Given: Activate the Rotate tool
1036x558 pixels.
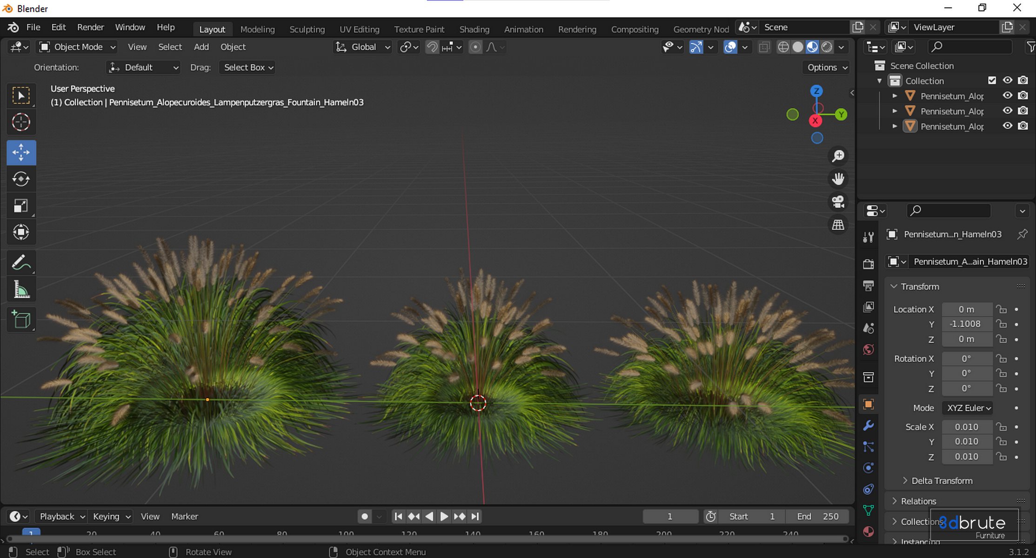Looking at the screenshot, I should pyautogui.click(x=21, y=179).
